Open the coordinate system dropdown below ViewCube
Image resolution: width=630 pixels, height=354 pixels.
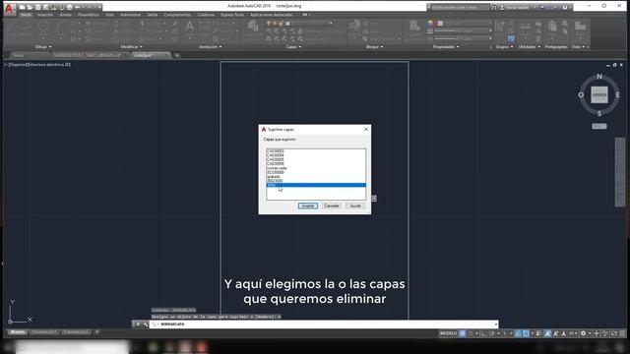coord(599,126)
